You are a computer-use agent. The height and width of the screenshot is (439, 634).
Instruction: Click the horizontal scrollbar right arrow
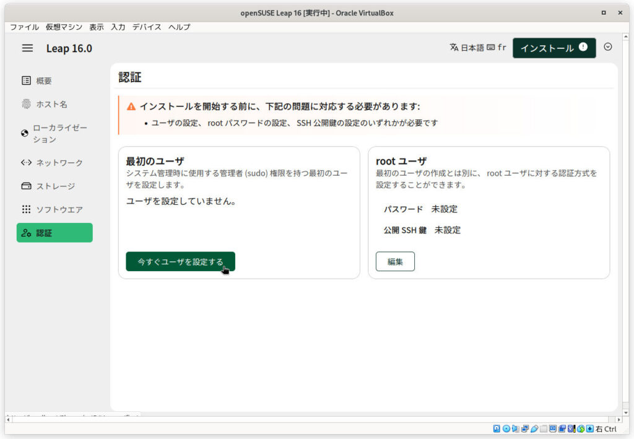[619, 420]
